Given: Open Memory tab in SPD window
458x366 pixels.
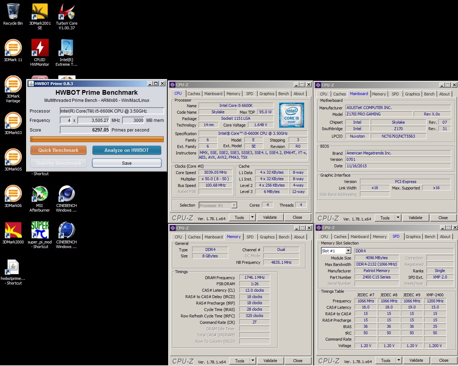Looking at the screenshot, I should click(380, 237).
